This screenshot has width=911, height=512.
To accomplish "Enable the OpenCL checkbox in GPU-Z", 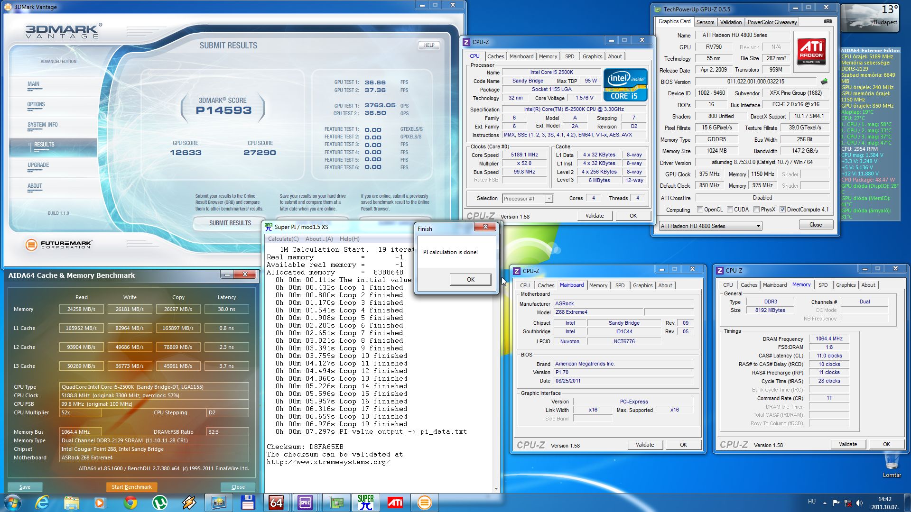I will [700, 210].
